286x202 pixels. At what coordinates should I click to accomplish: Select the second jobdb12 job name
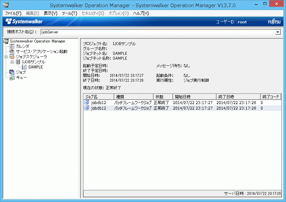(99, 108)
